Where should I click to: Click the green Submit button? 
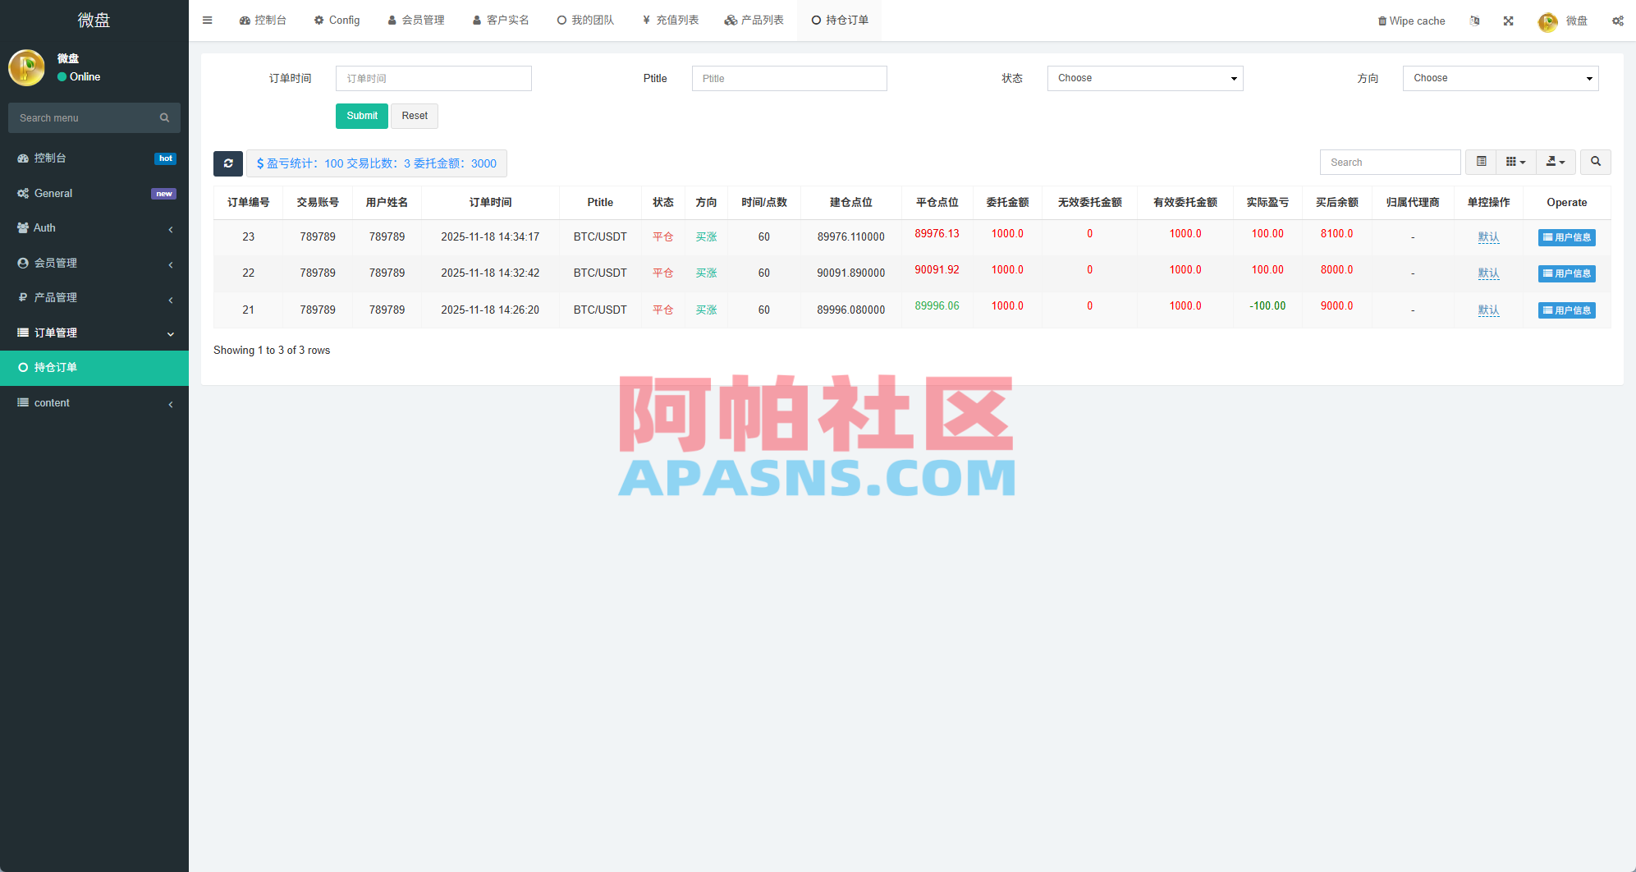click(x=362, y=116)
